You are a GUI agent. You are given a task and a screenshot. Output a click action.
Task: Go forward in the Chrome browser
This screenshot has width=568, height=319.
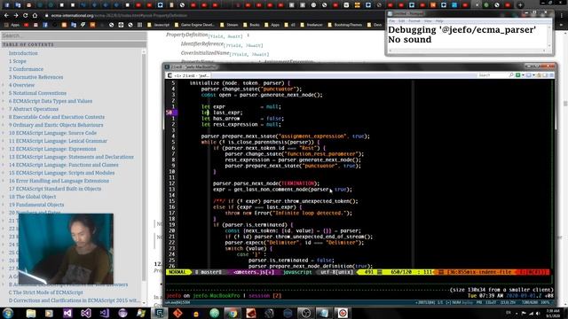pos(16,16)
